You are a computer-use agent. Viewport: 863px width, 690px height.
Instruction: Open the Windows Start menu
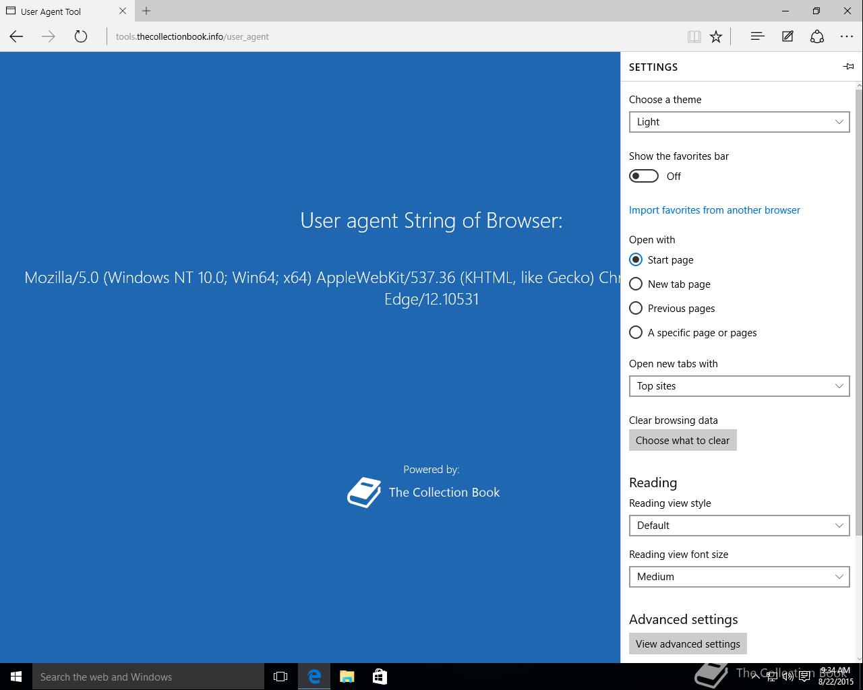tap(16, 677)
